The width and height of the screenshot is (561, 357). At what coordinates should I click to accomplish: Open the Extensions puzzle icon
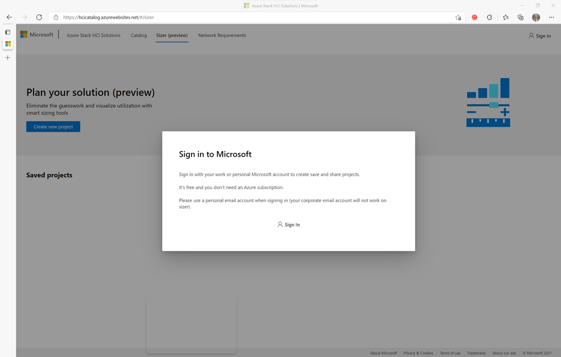tap(490, 17)
